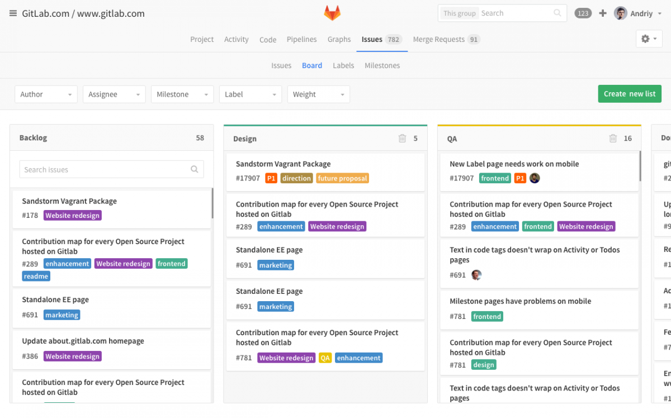Delete the Design list with its trash icon
Image resolution: width=671 pixels, height=419 pixels.
[401, 138]
